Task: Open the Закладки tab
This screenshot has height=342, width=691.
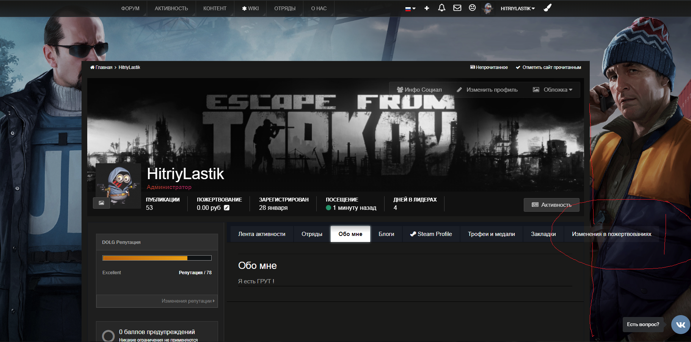Action: pos(543,234)
